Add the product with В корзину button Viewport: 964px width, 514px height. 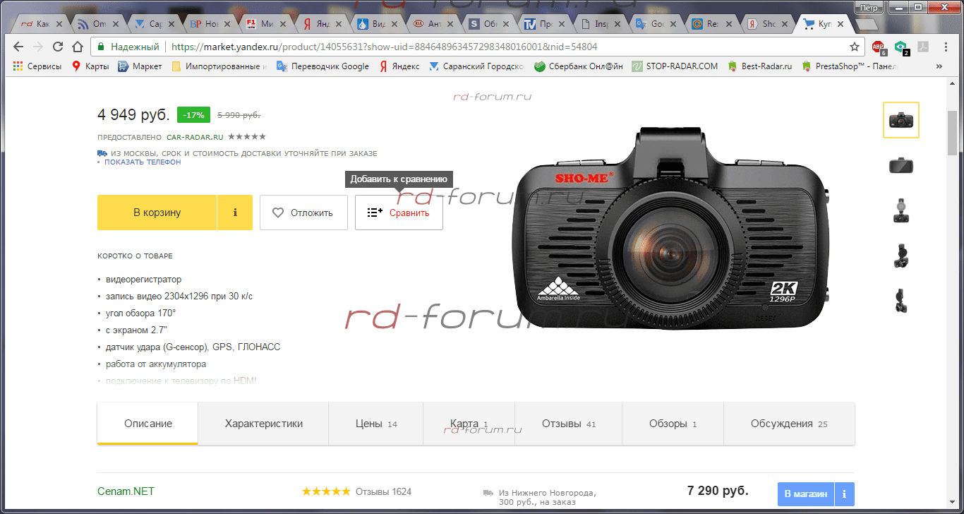click(x=157, y=213)
